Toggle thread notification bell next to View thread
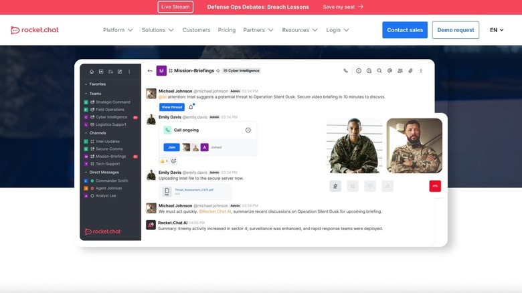The image size is (522, 293). 191,107
